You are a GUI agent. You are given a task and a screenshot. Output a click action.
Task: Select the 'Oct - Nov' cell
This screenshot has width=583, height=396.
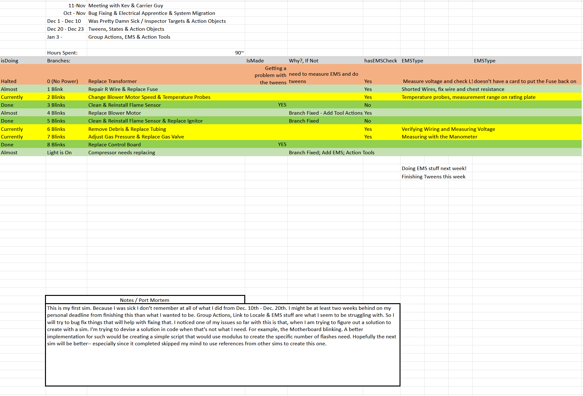point(66,13)
